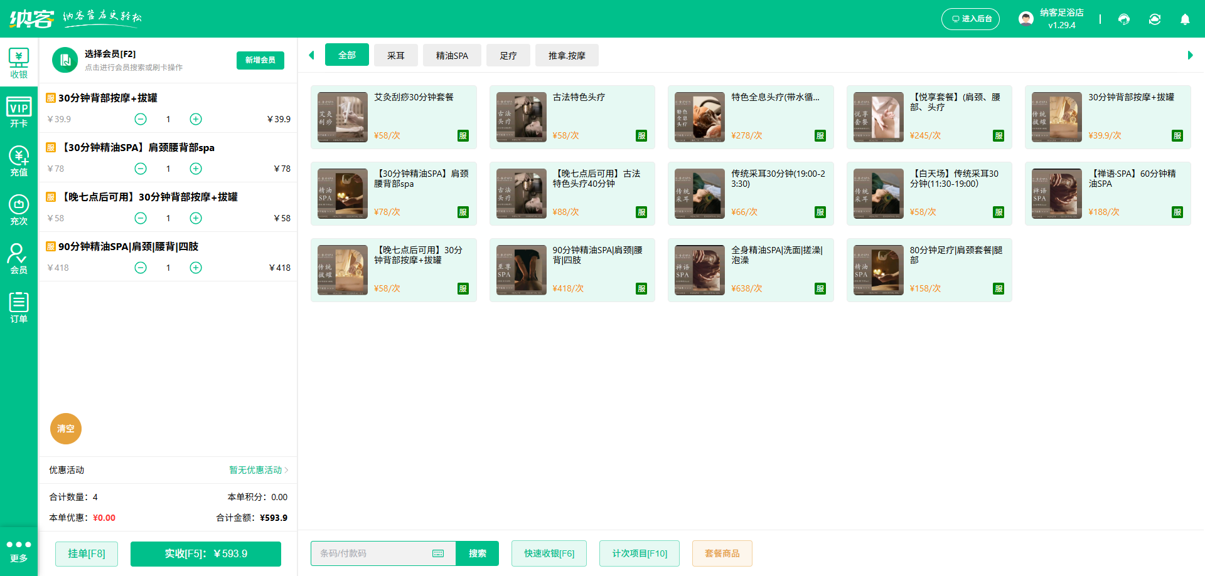Screen dimensions: 1205x576
Task: Increase quantity of 30分钟背部按摩+拔罐
Action: pyautogui.click(x=195, y=118)
